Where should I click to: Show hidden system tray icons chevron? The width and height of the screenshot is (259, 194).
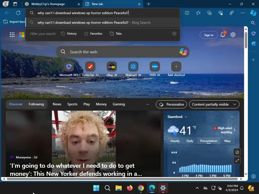point(197,188)
